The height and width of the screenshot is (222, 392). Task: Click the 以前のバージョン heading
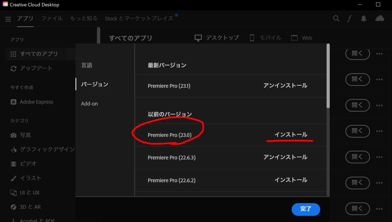pos(170,114)
